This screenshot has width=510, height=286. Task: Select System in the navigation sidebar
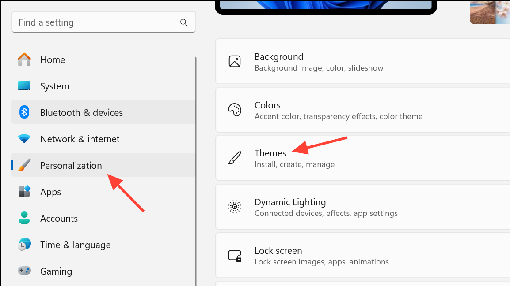tap(54, 86)
